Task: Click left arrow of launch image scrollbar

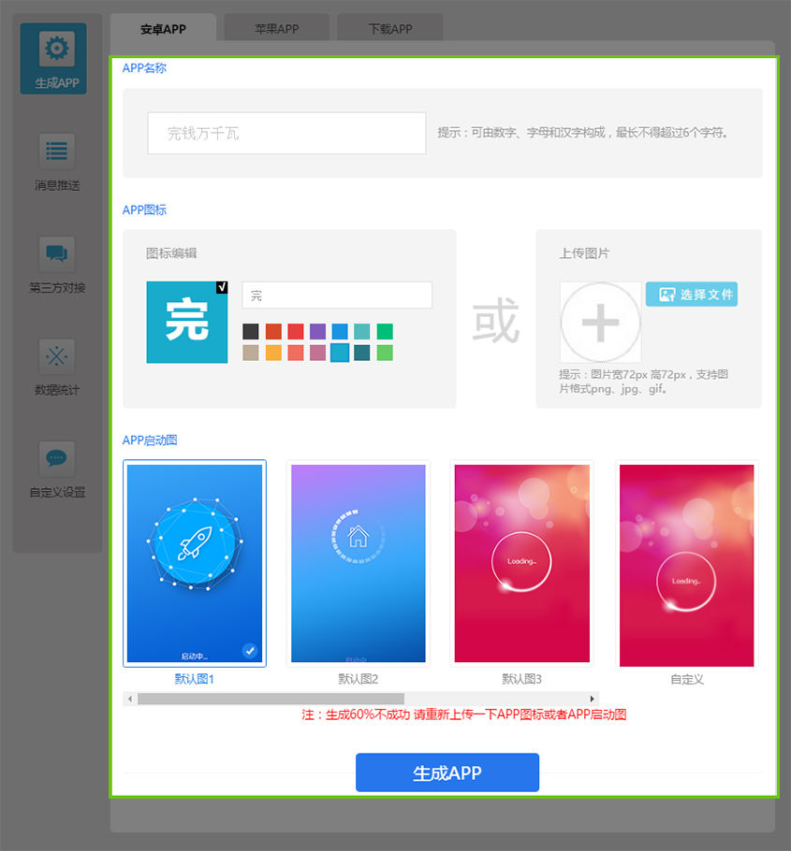Action: click(x=129, y=699)
